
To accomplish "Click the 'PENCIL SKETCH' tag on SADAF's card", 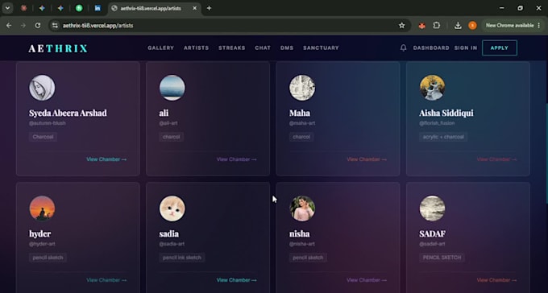I will [442, 258].
